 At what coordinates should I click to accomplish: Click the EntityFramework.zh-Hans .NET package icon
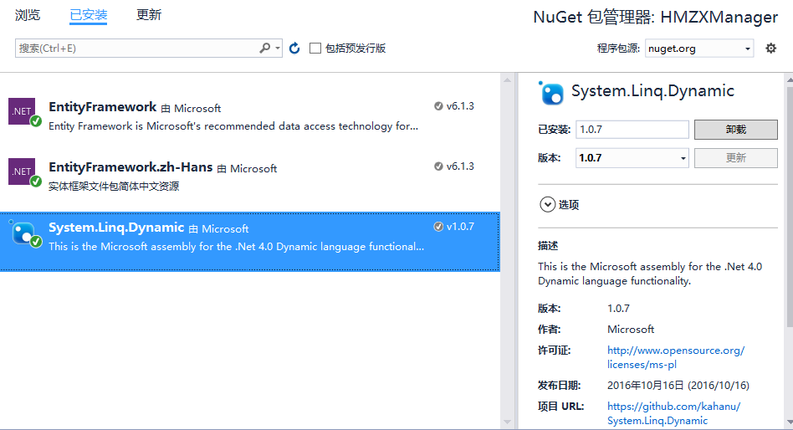click(x=24, y=172)
